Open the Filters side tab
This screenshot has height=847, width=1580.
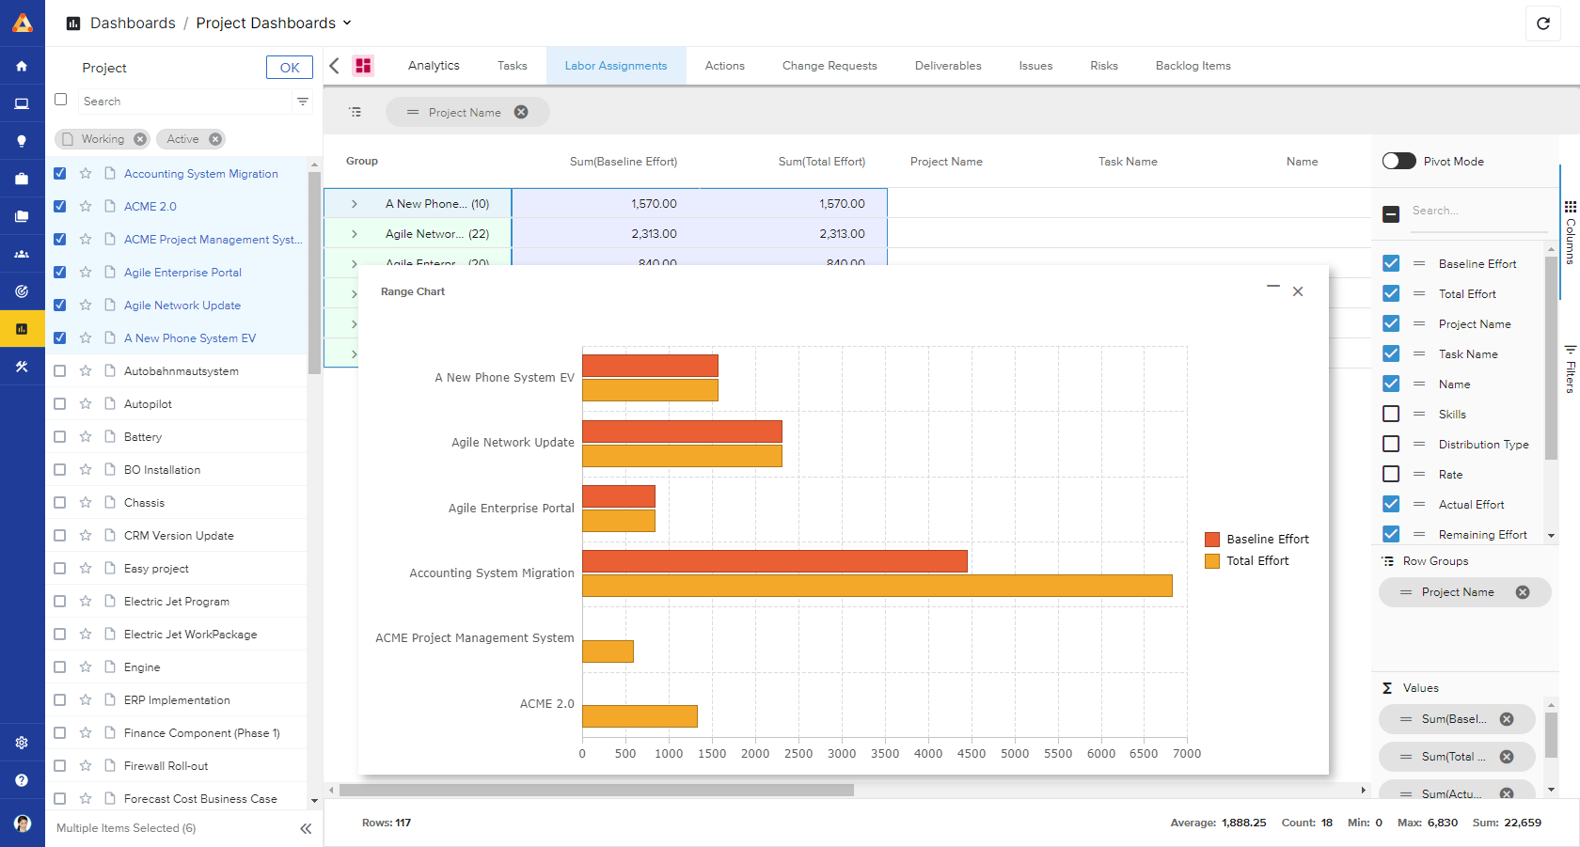(1570, 369)
